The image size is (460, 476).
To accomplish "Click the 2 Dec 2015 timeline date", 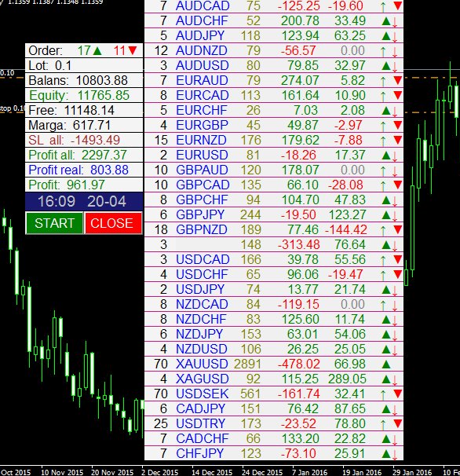I will click(x=159, y=472).
